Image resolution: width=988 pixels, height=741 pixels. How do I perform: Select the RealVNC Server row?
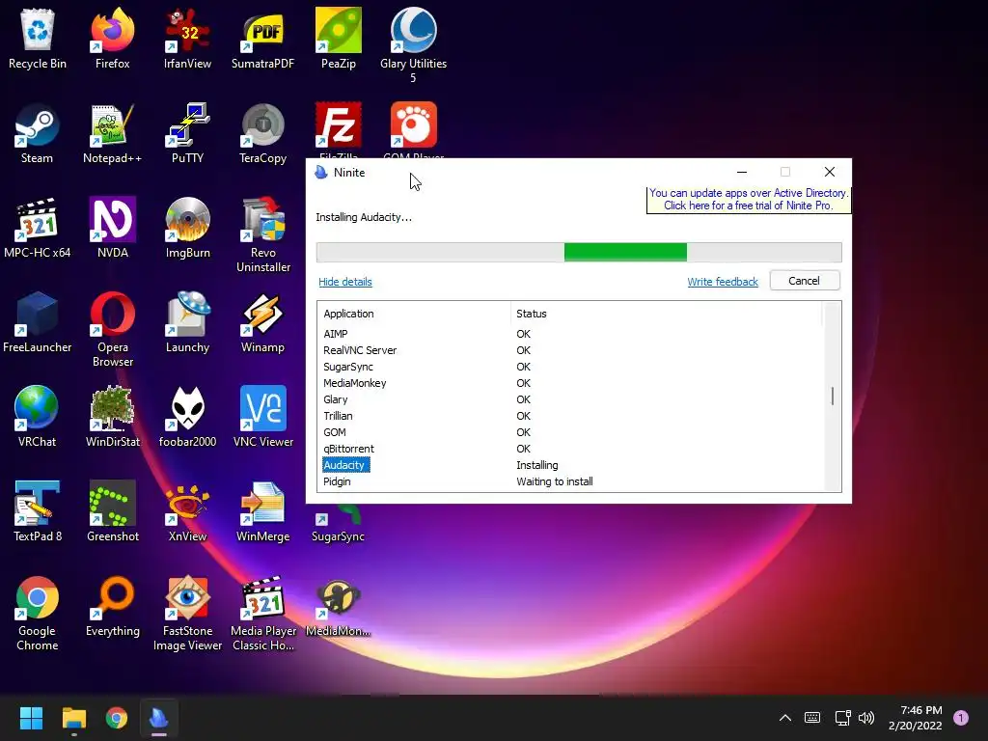click(x=571, y=350)
